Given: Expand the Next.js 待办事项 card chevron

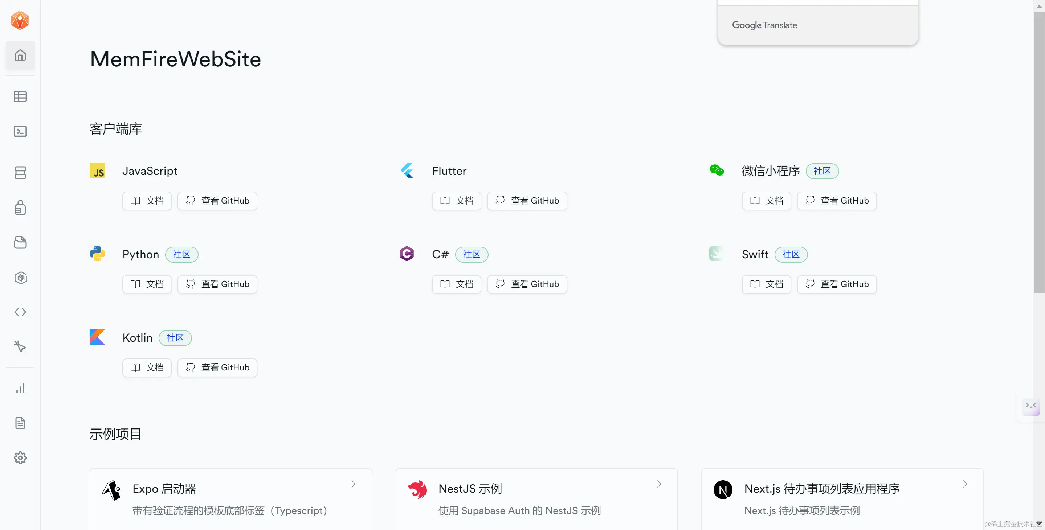Looking at the screenshot, I should [x=965, y=484].
